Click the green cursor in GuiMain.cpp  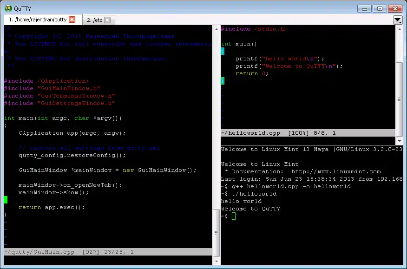tap(6, 200)
